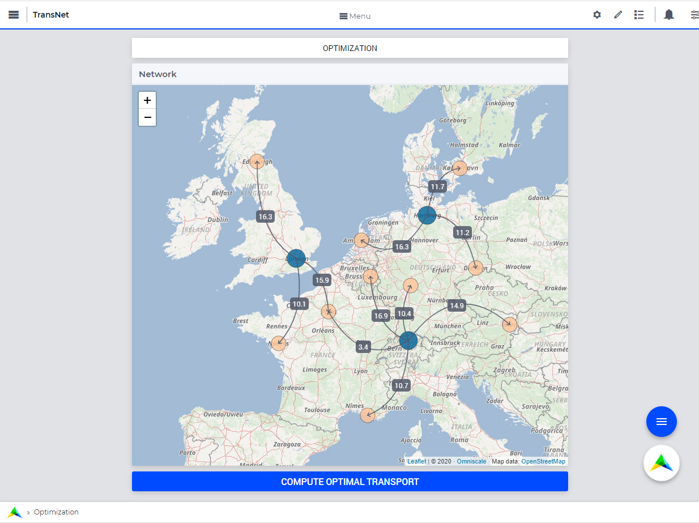699x523 pixels.
Task: Click the AIMMS logo in the breadcrumb bar
Action: click(15, 512)
